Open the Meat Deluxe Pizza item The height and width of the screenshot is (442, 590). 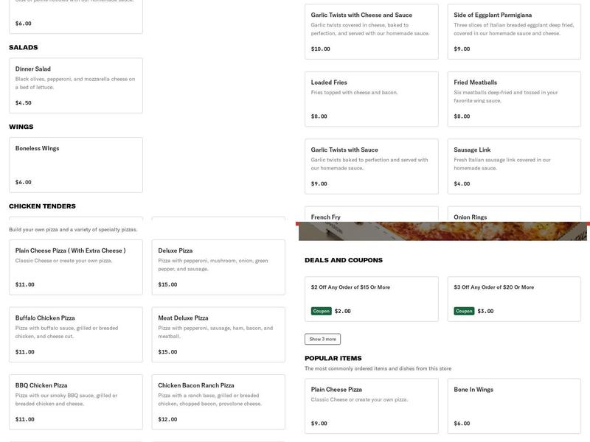point(218,334)
